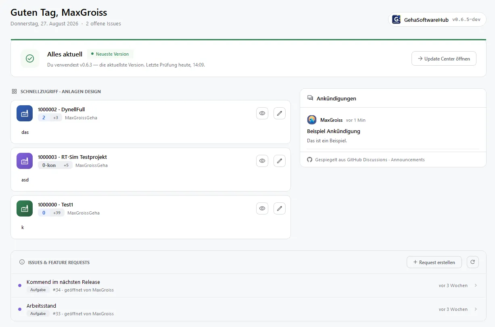Click 'Das ist ein Beispiel.' announcement text
This screenshot has width=495, height=327.
(327, 141)
